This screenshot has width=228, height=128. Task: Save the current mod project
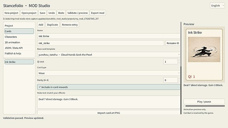tap(42, 13)
